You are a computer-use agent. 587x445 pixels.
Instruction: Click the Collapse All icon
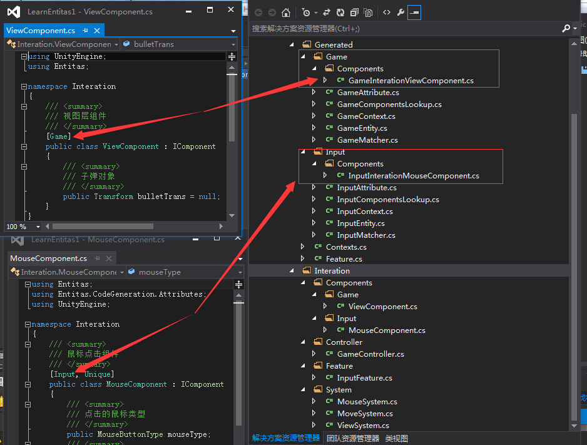tap(354, 13)
